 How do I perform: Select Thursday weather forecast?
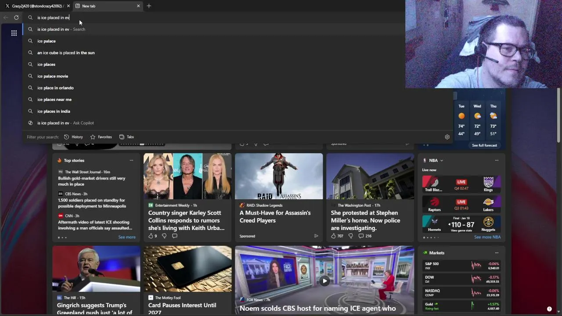pos(493,120)
